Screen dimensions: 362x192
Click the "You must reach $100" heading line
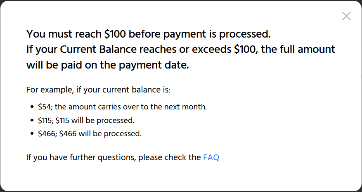coord(148,33)
